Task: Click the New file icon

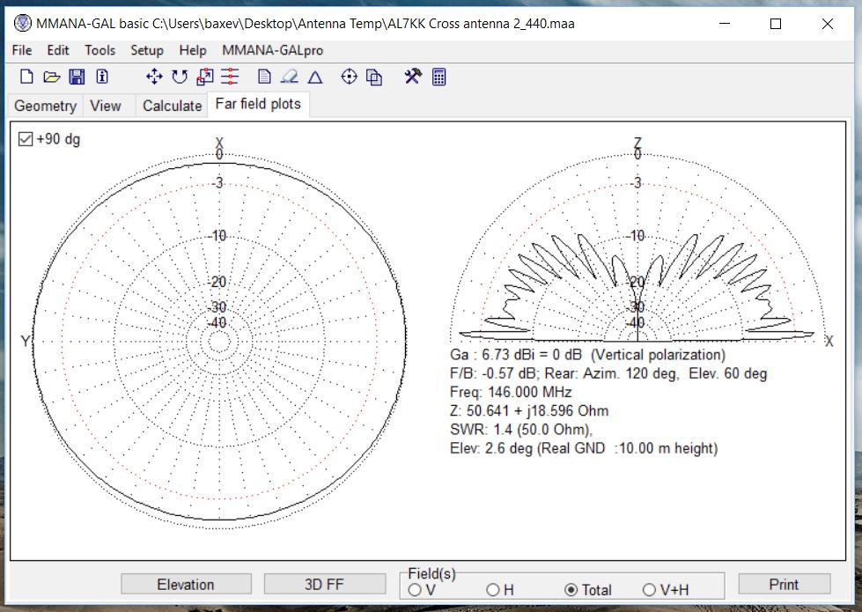Action: pos(26,77)
